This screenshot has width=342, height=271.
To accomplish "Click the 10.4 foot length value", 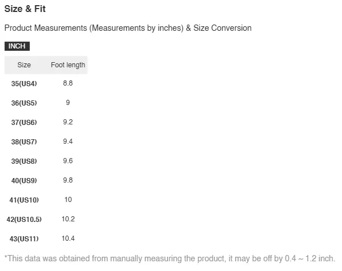I will 68,238.
